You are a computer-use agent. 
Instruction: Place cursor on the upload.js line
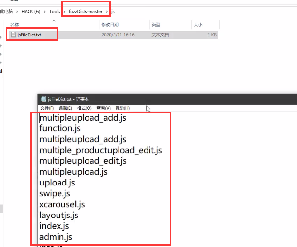[57, 183]
